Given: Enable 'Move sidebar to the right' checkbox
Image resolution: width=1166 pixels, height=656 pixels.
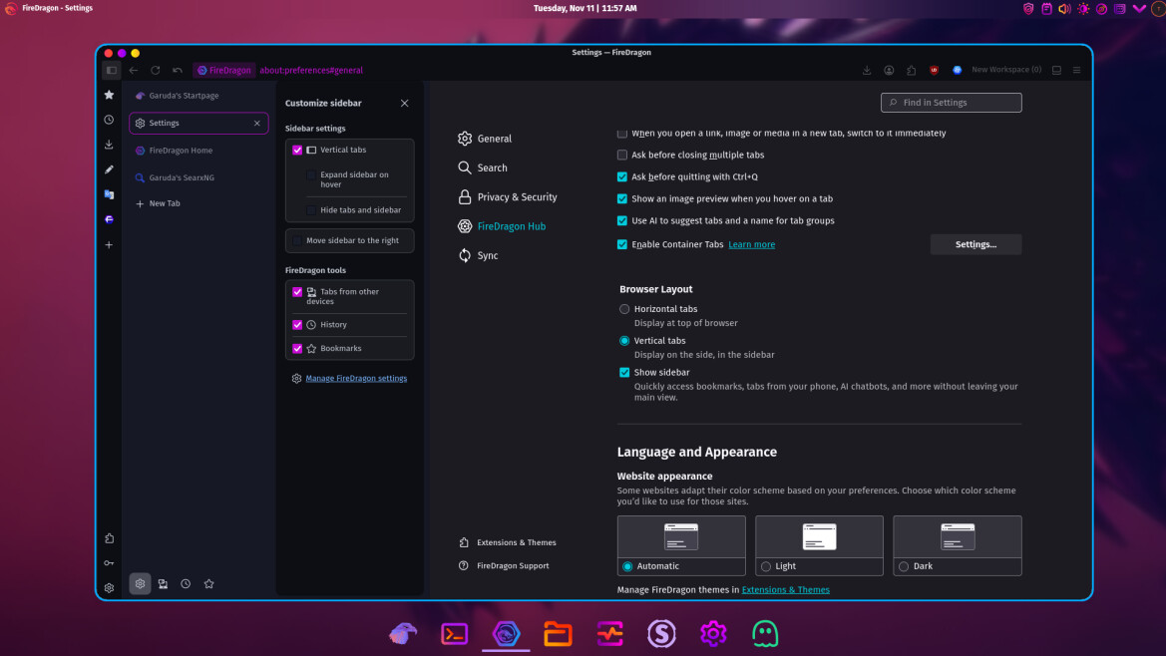Looking at the screenshot, I should [297, 241].
